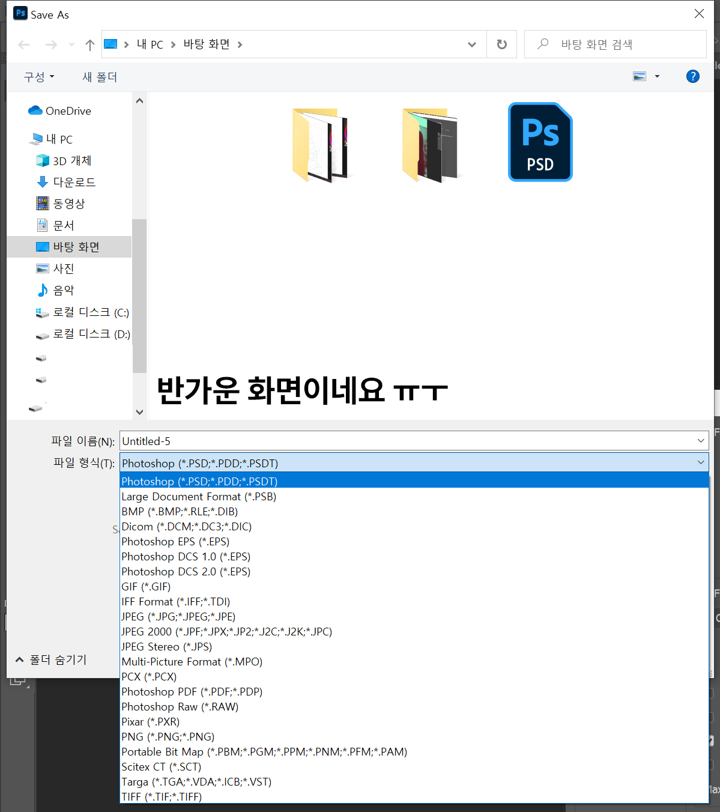This screenshot has width=720, height=812.
Task: Open the 구성 menu
Action: tap(39, 77)
